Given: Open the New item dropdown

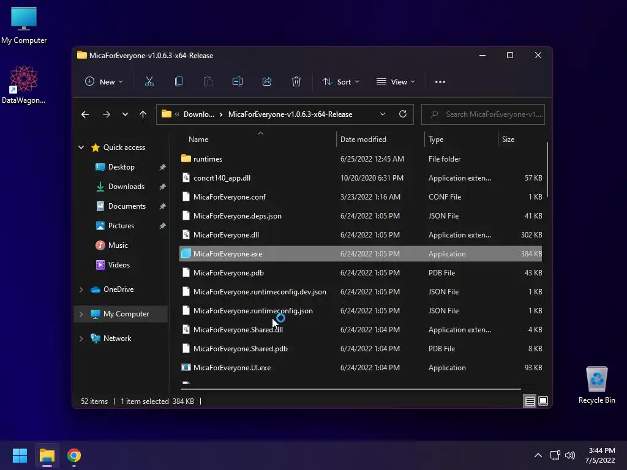Looking at the screenshot, I should click(103, 81).
